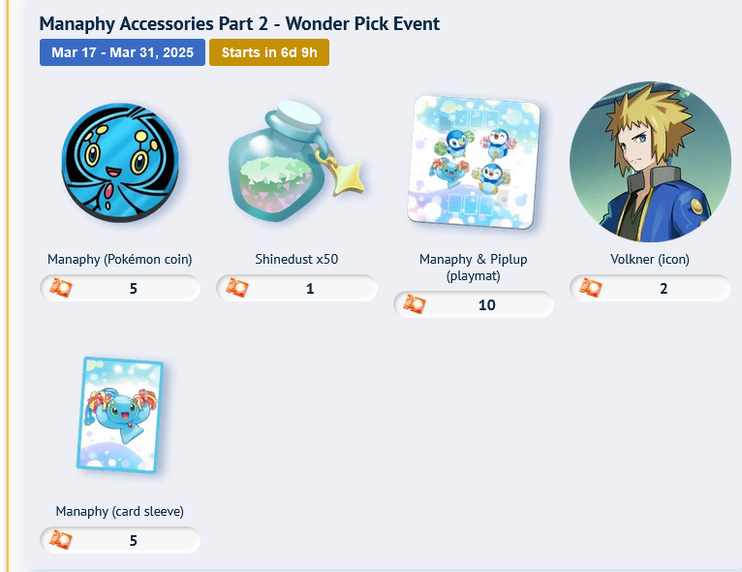The image size is (742, 572).
Task: Click the Starts in 6d 9h badge
Action: point(269,52)
